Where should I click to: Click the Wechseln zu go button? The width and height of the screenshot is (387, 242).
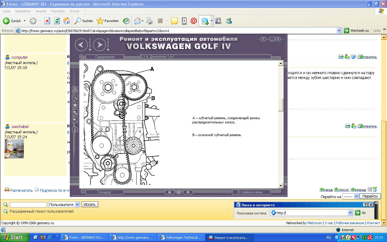356,31
